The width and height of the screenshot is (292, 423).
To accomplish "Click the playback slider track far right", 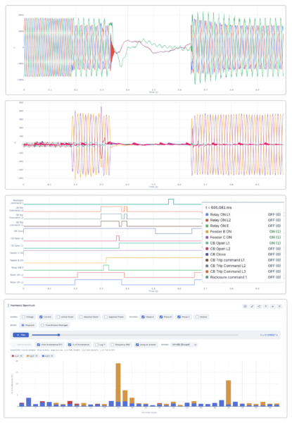I will tap(236, 335).
